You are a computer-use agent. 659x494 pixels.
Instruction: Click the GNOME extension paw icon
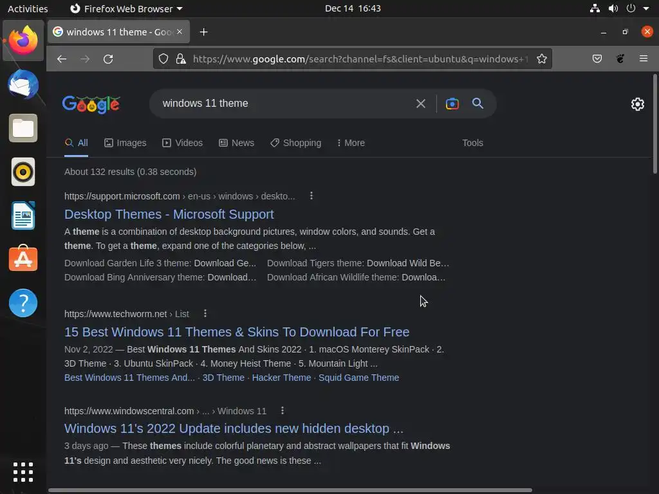click(x=620, y=59)
